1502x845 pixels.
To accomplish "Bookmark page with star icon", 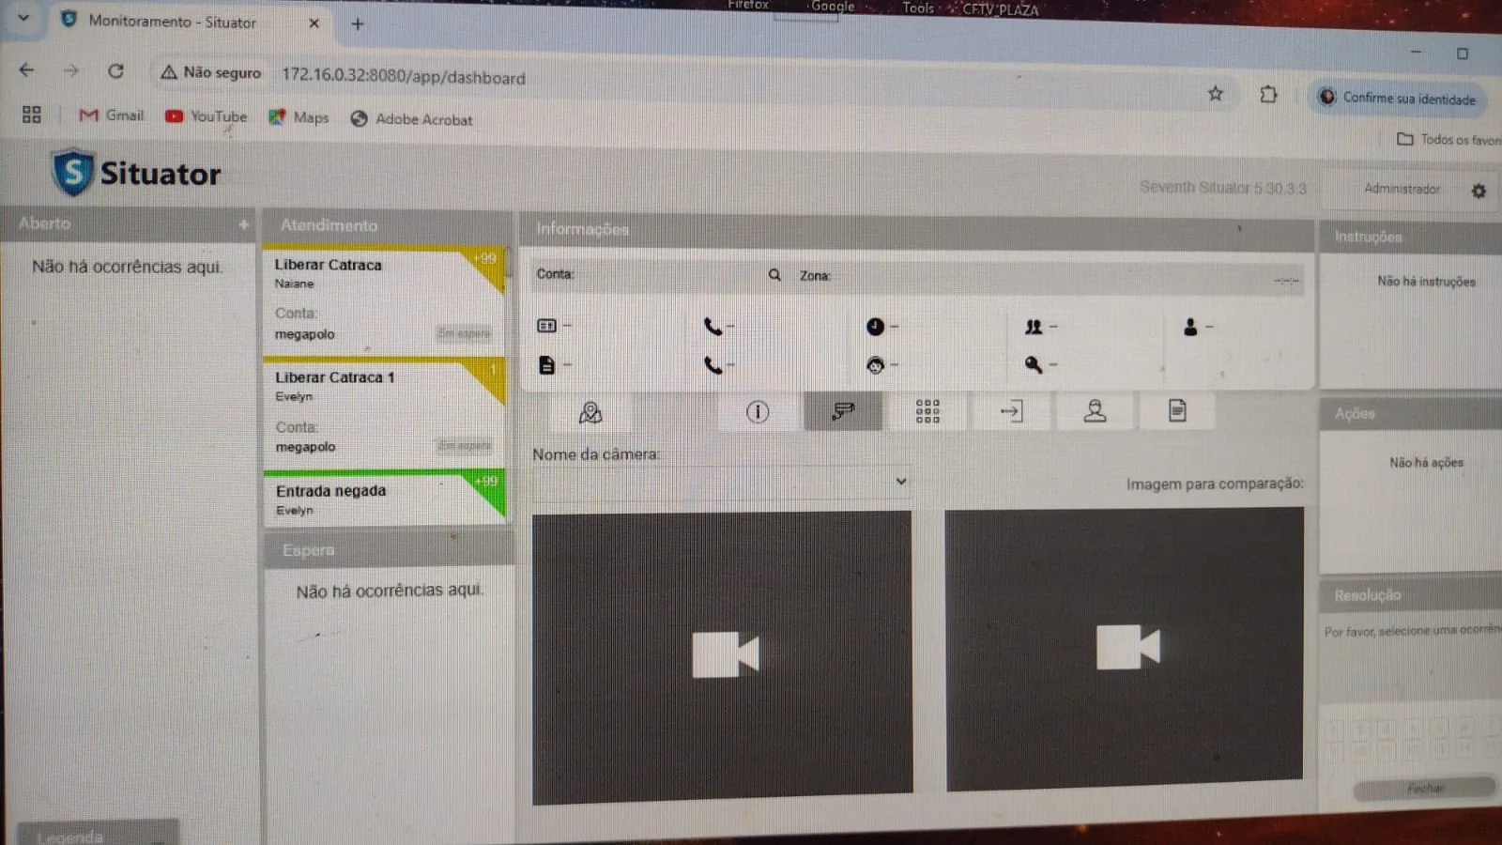I will [1216, 93].
